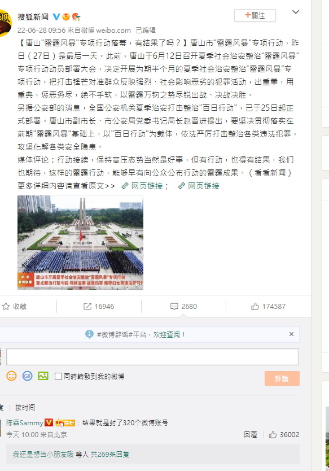Follow 搜狐新闻 with the 關注 button
The width and height of the screenshot is (329, 471).
pos(255,15)
